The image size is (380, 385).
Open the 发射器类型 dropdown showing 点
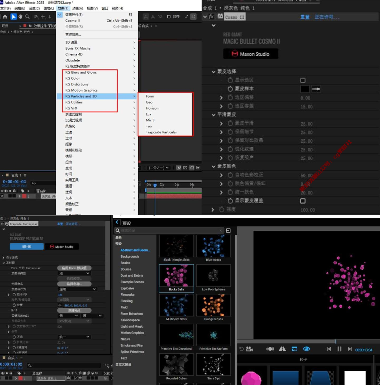click(74, 273)
